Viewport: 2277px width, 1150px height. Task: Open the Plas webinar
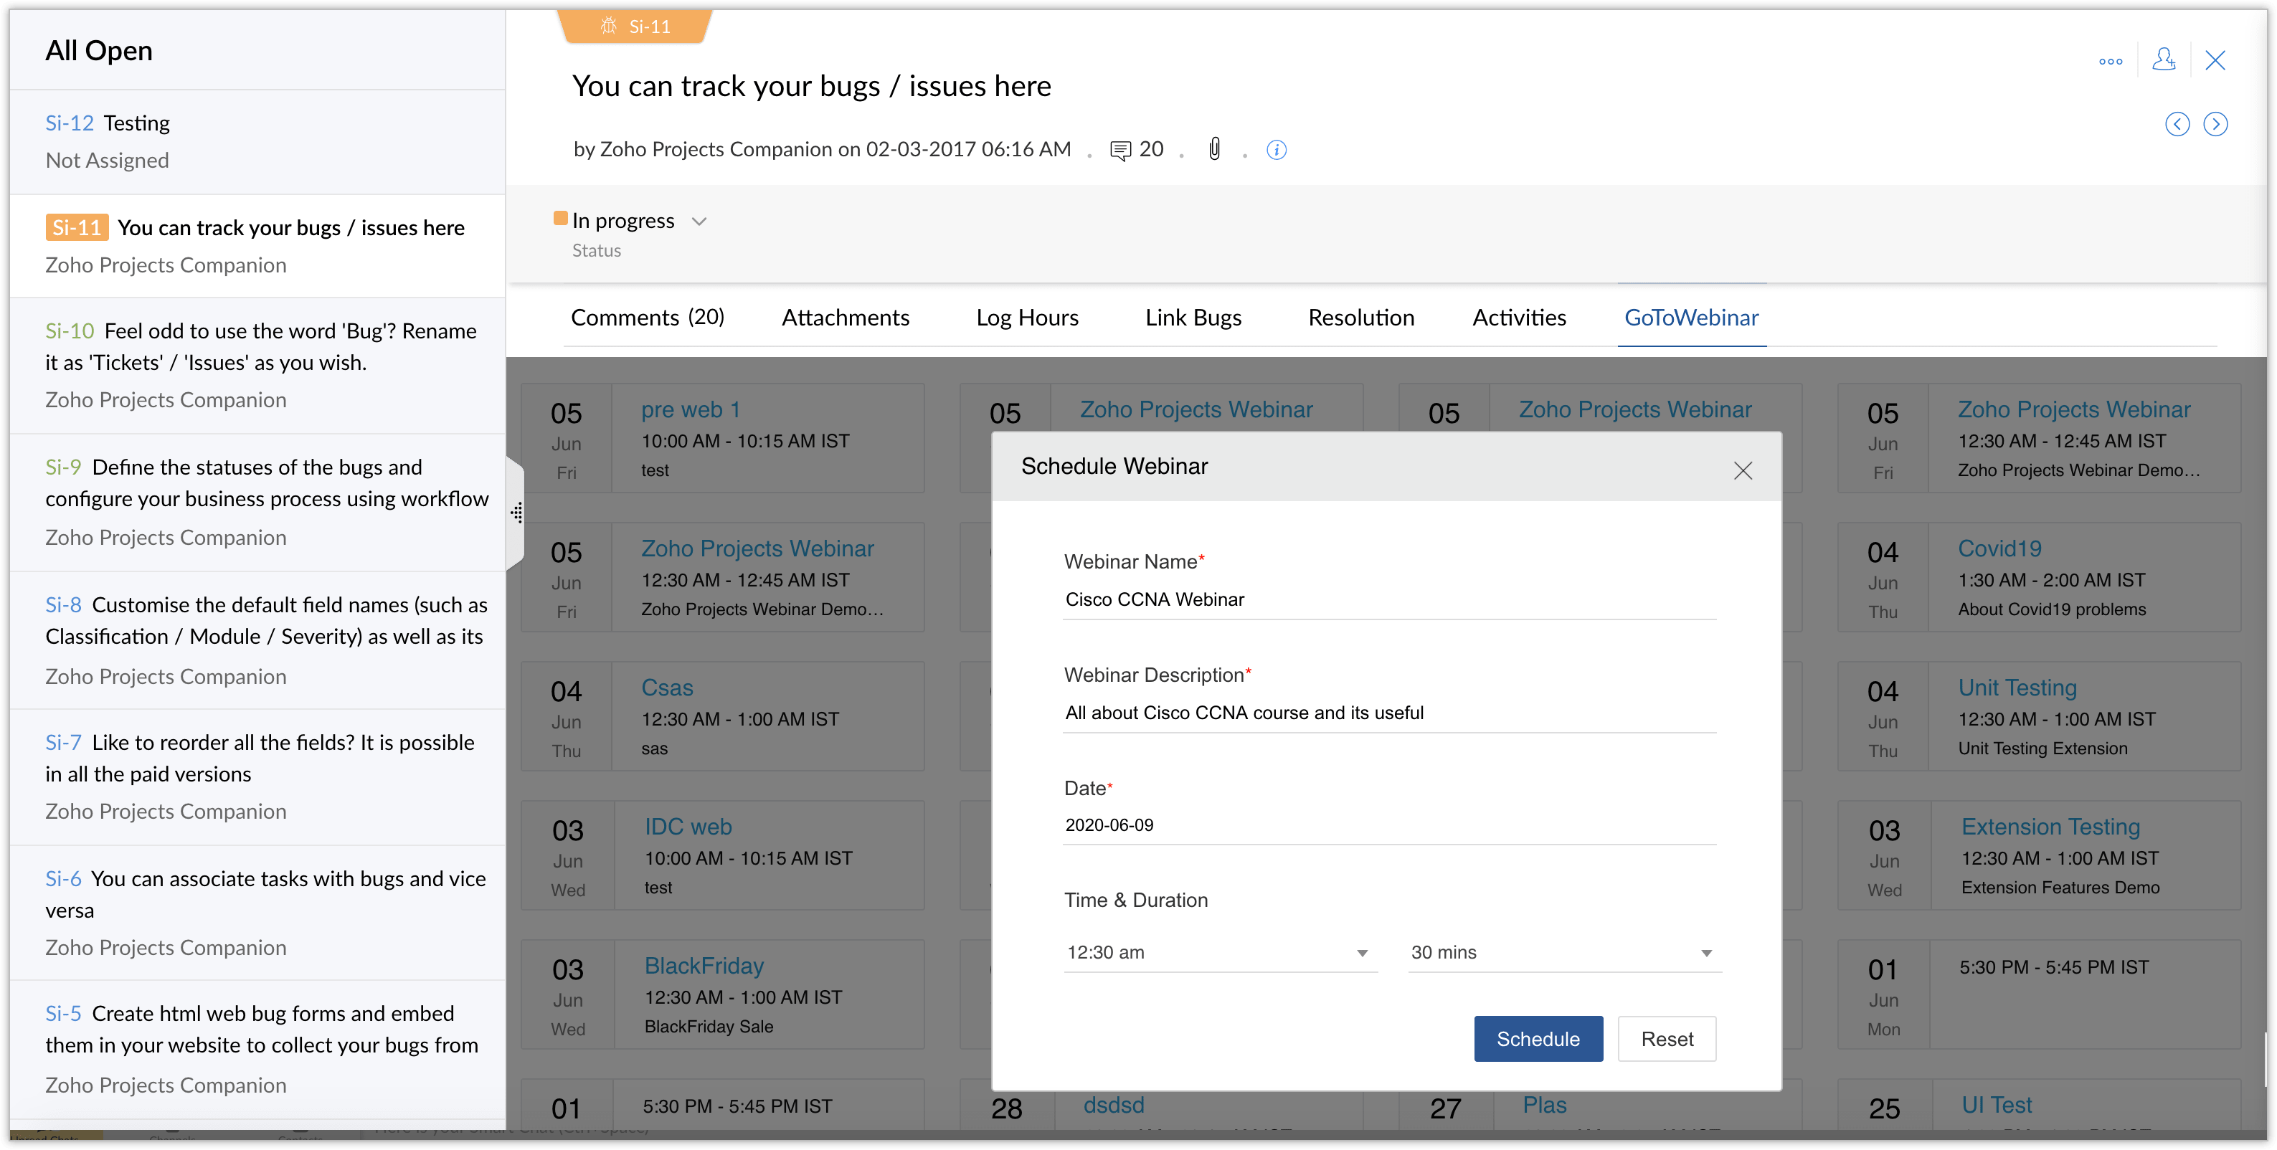(x=1543, y=1105)
